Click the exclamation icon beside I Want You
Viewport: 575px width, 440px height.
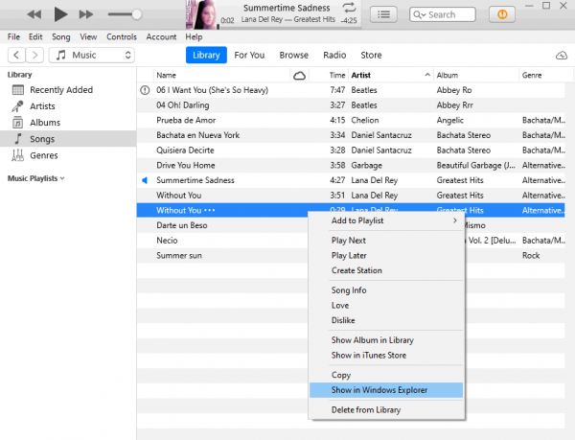(x=146, y=90)
